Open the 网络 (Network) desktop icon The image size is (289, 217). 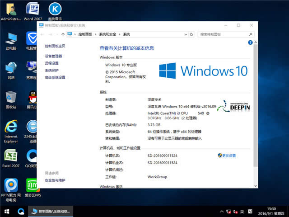11,69
